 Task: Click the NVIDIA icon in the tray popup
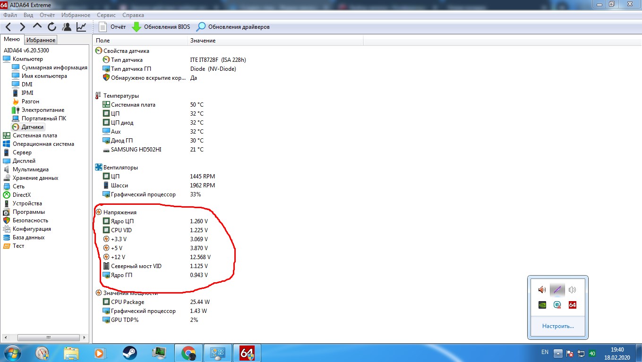(542, 305)
